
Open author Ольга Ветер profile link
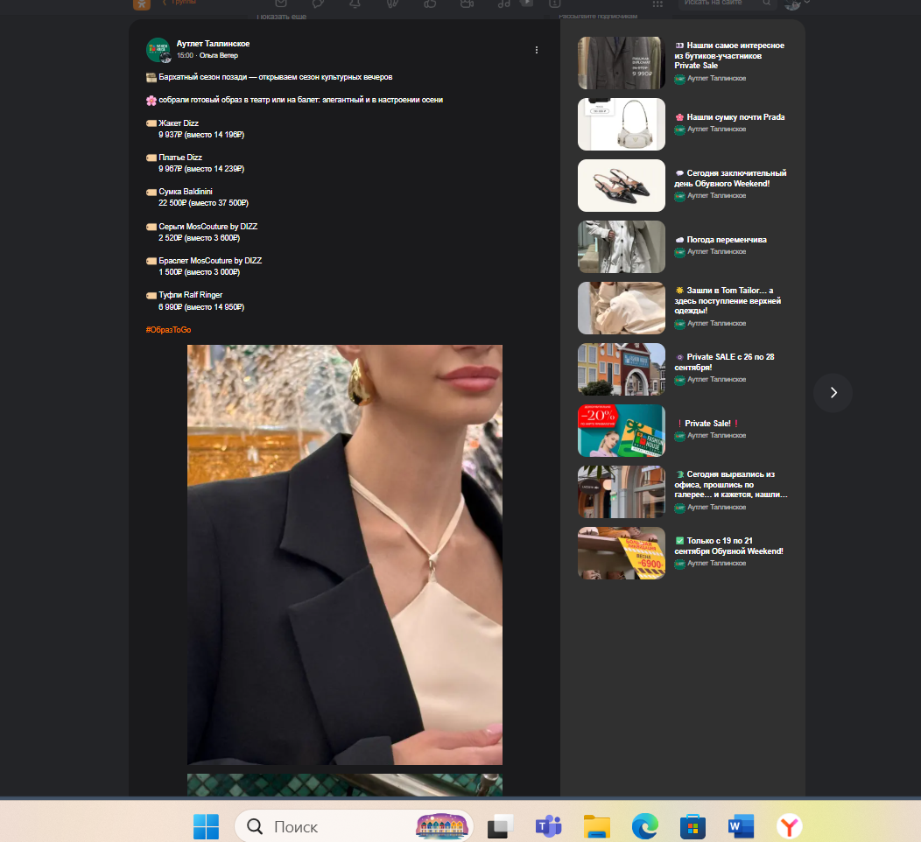coord(219,56)
